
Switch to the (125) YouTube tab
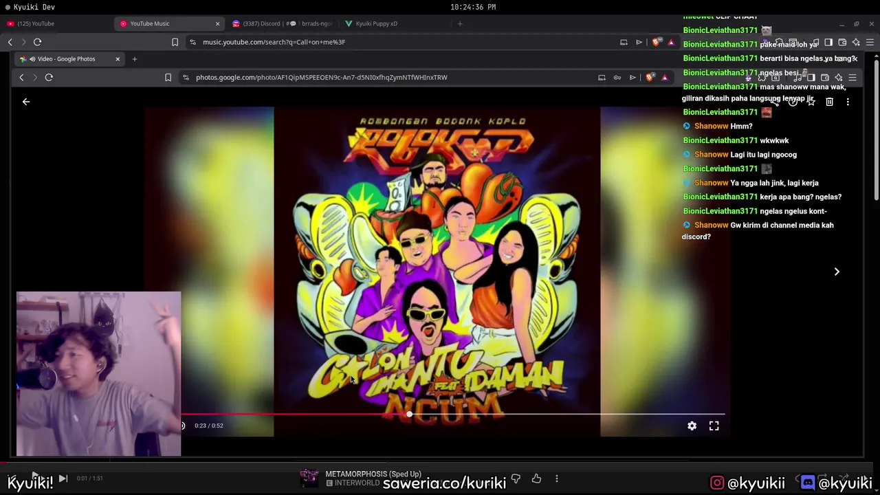point(56,23)
